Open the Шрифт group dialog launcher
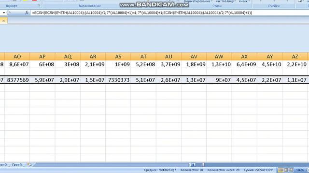Viewport: 309px width, 173px height. (39, 6)
